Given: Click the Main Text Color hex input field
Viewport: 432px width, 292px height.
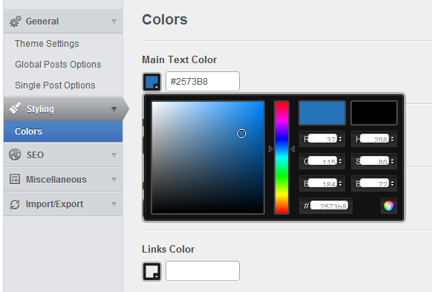Looking at the screenshot, I should click(203, 81).
